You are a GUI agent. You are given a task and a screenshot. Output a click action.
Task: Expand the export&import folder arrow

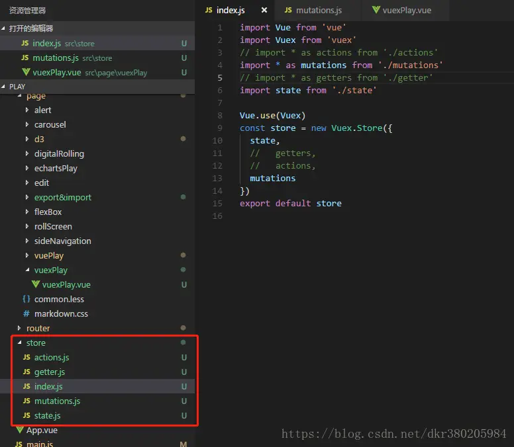tap(27, 197)
